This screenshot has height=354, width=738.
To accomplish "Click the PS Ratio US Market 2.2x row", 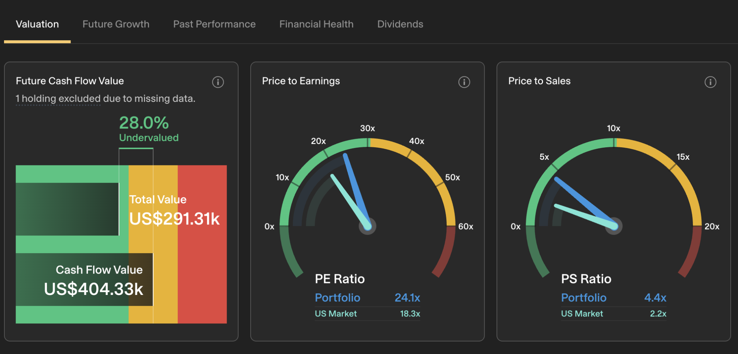I will 613,314.
